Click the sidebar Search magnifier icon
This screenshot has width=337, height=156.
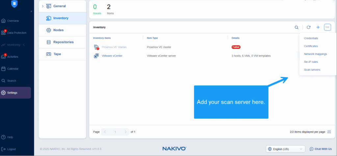(3, 81)
